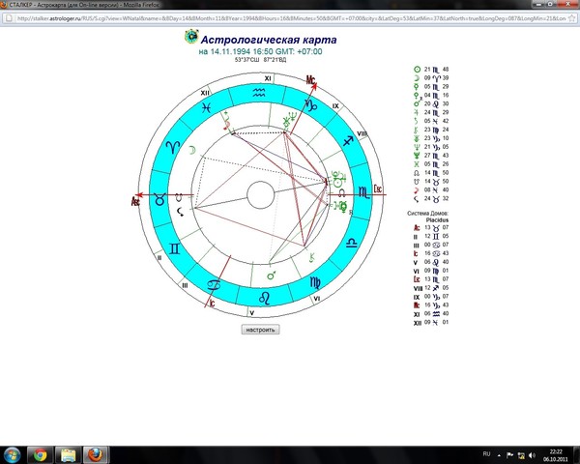The height and width of the screenshot is (464, 580).
Task: Click the Dsc label on the chart's right
Action: click(x=378, y=188)
